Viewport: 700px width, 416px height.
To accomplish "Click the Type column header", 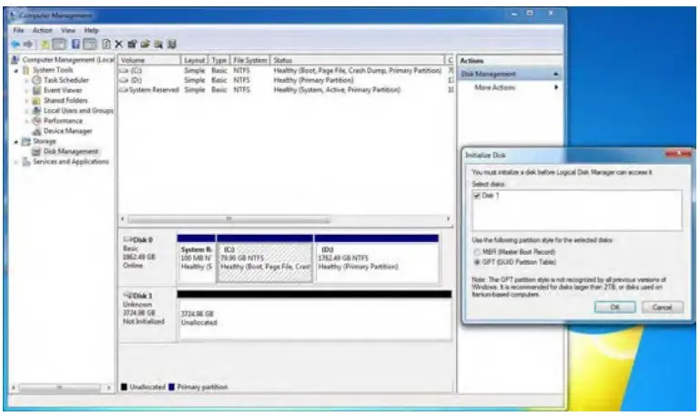I will (x=218, y=60).
